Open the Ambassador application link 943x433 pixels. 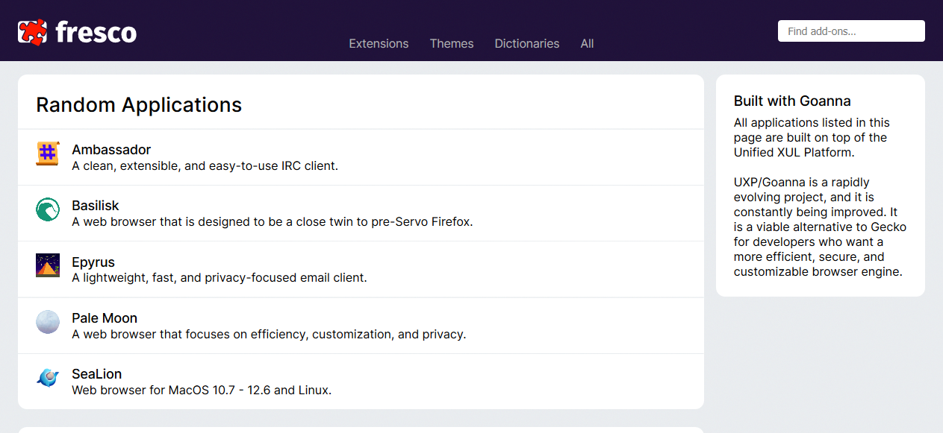(111, 149)
